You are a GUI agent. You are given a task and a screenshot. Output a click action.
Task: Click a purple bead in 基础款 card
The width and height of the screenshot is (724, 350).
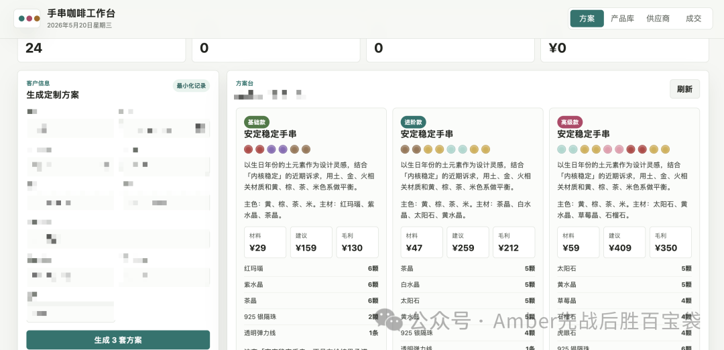click(271, 149)
